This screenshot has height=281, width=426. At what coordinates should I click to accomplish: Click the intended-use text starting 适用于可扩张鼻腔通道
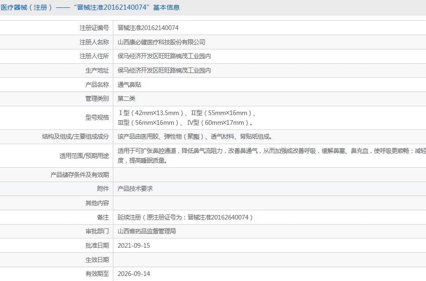pyautogui.click(x=272, y=151)
